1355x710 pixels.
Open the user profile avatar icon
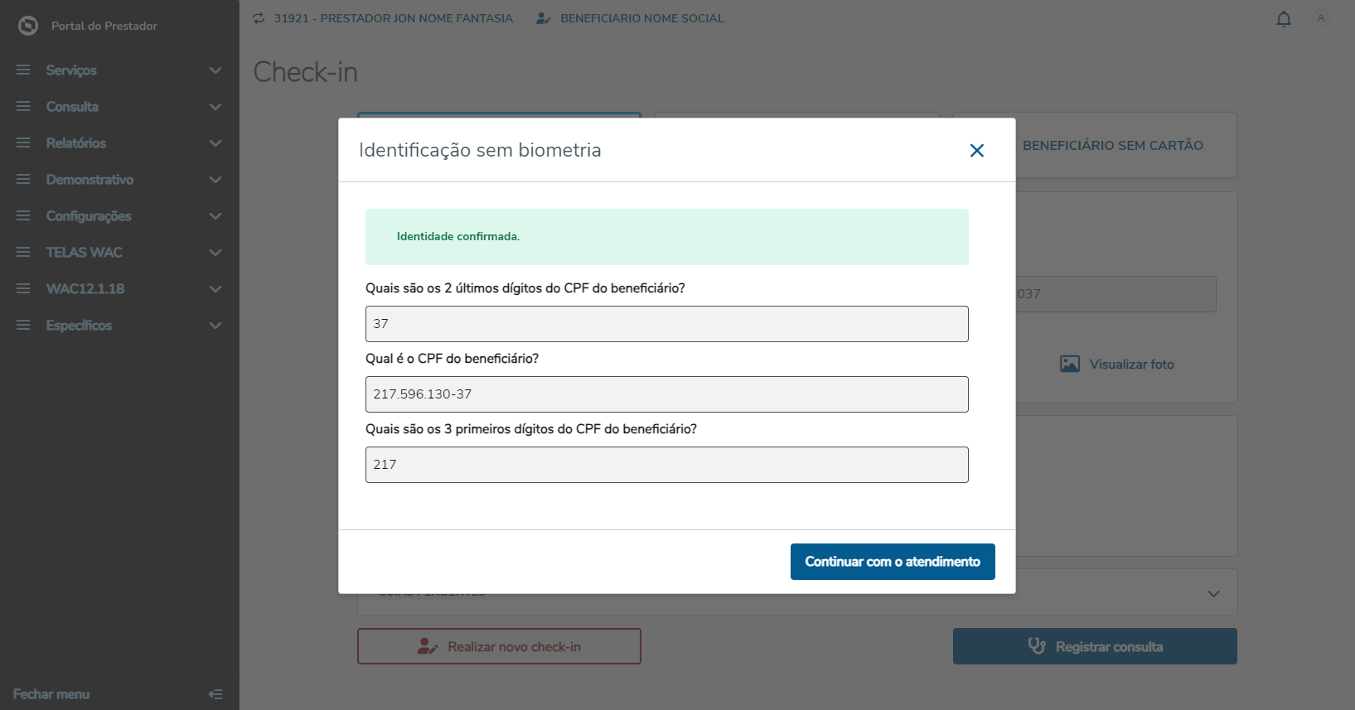(x=1321, y=18)
